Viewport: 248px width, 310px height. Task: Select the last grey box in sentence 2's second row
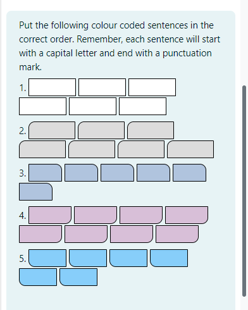tap(190, 149)
